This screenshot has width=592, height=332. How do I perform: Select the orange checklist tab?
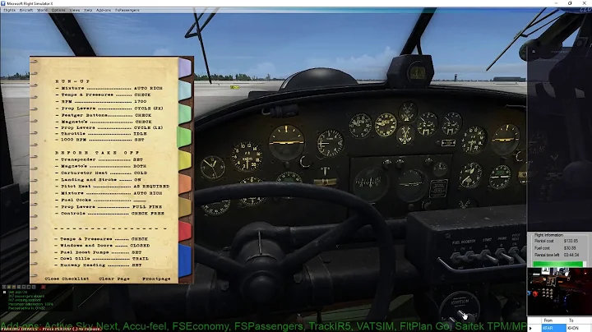click(185, 184)
